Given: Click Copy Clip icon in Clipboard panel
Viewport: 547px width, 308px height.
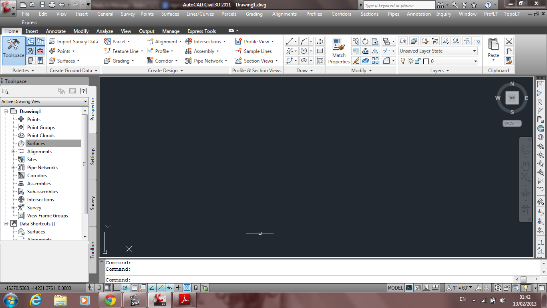Looking at the screenshot, I should coord(509,51).
